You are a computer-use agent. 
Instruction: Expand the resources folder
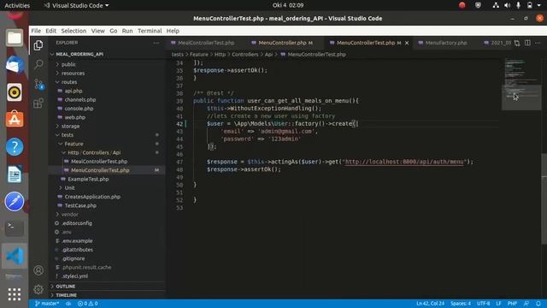73,73
